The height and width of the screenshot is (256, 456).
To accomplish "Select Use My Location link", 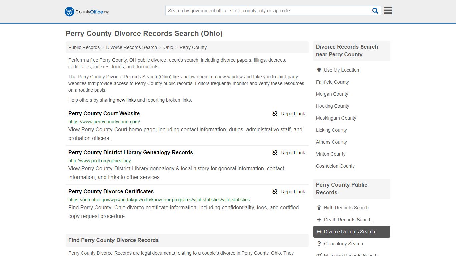I will pyautogui.click(x=341, y=70).
